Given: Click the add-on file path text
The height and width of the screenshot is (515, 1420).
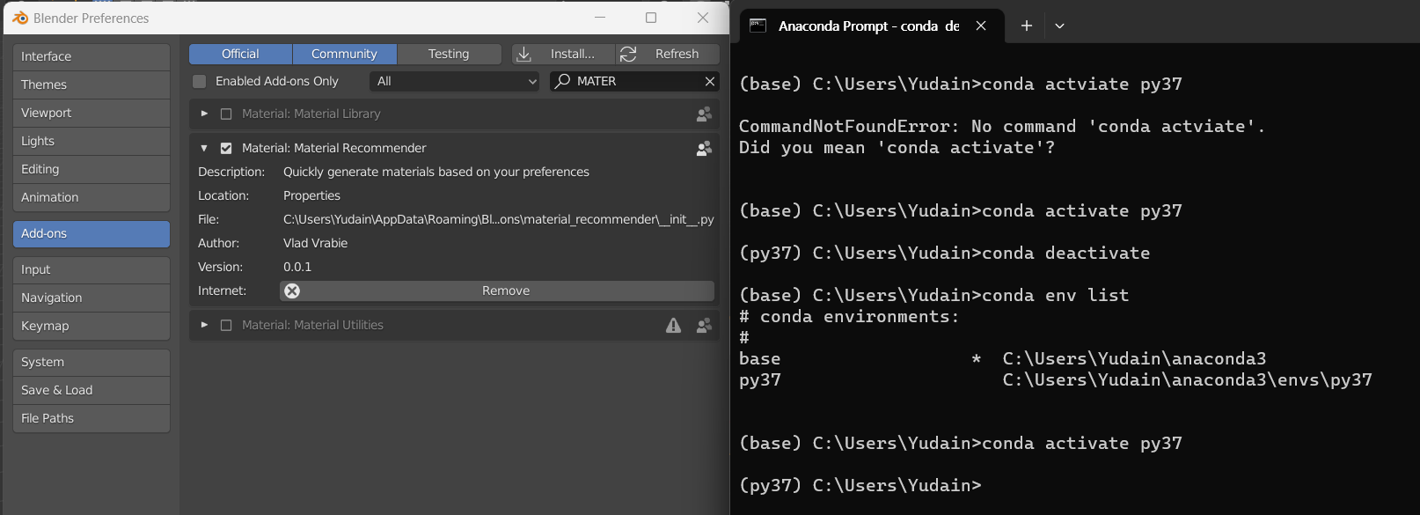Looking at the screenshot, I should (498, 219).
